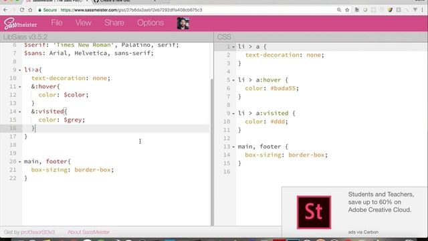The width and height of the screenshot is (428, 241).
Task: Open the File menu
Action: (x=57, y=23)
